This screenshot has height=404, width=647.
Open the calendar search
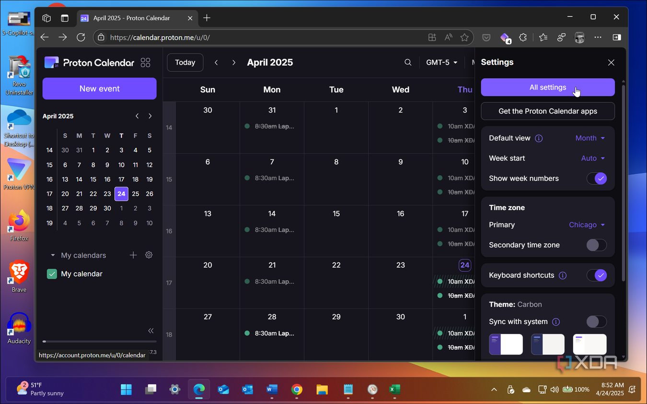(408, 63)
